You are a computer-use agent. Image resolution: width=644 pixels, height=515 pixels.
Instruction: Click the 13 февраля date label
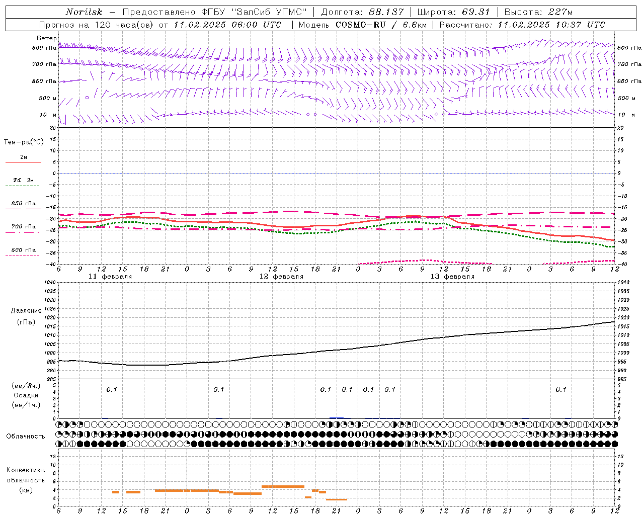[x=452, y=277]
